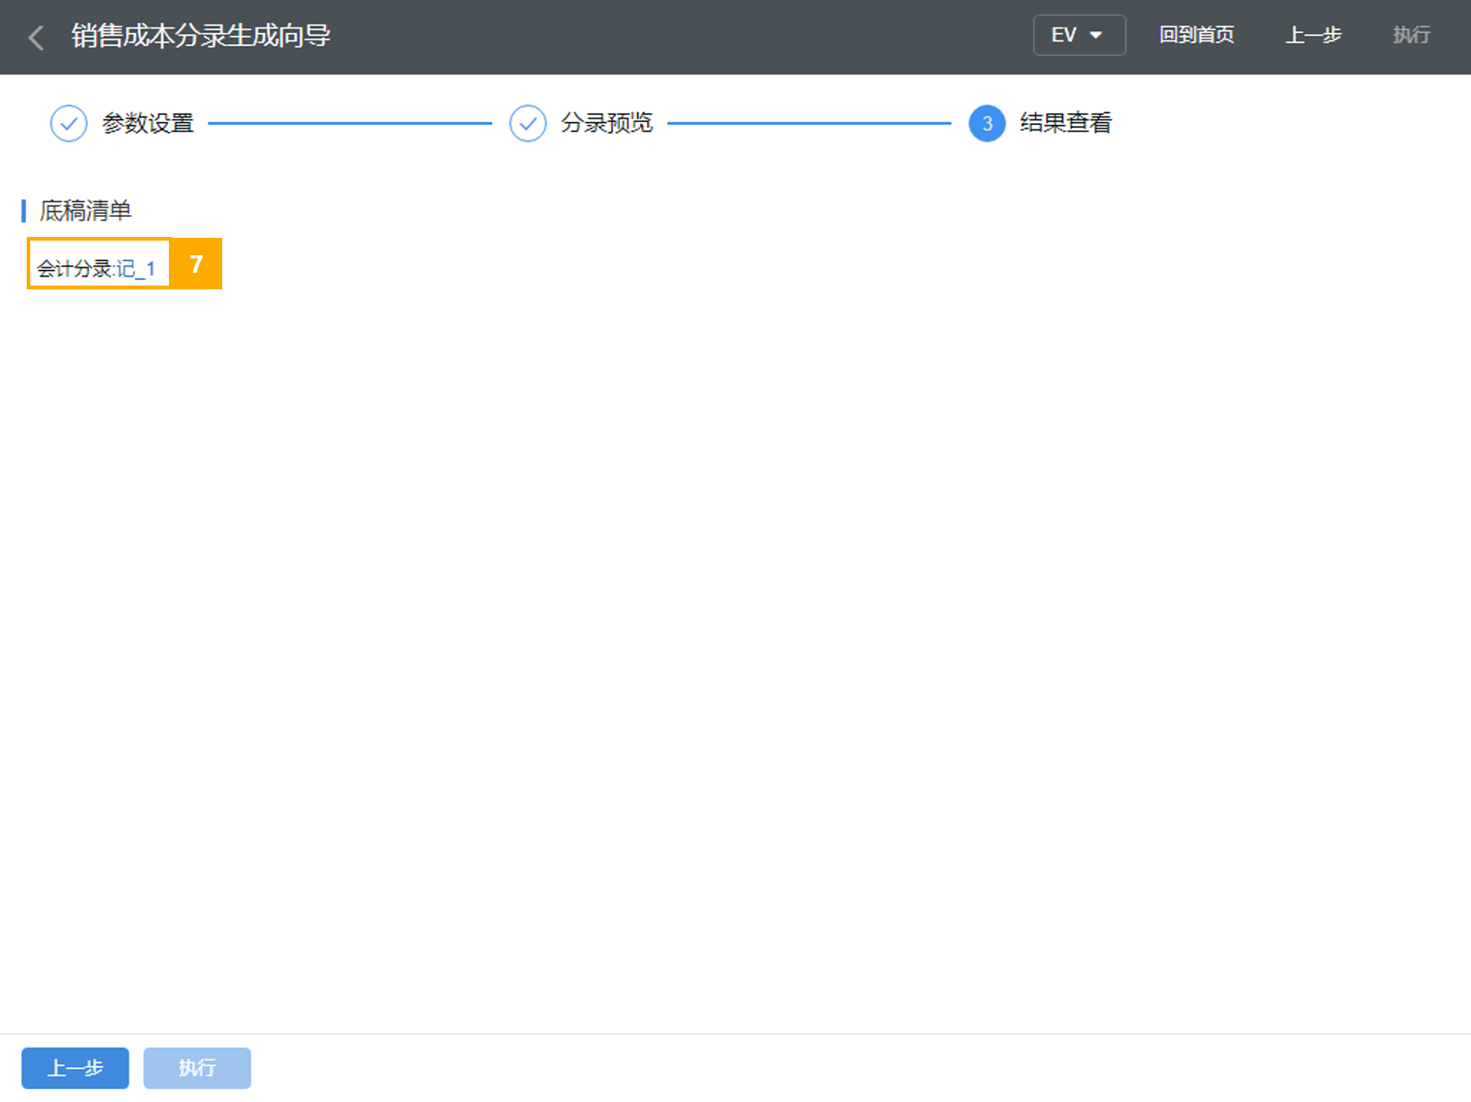
Task: Open the 记_1 accounting entry link
Action: (136, 269)
